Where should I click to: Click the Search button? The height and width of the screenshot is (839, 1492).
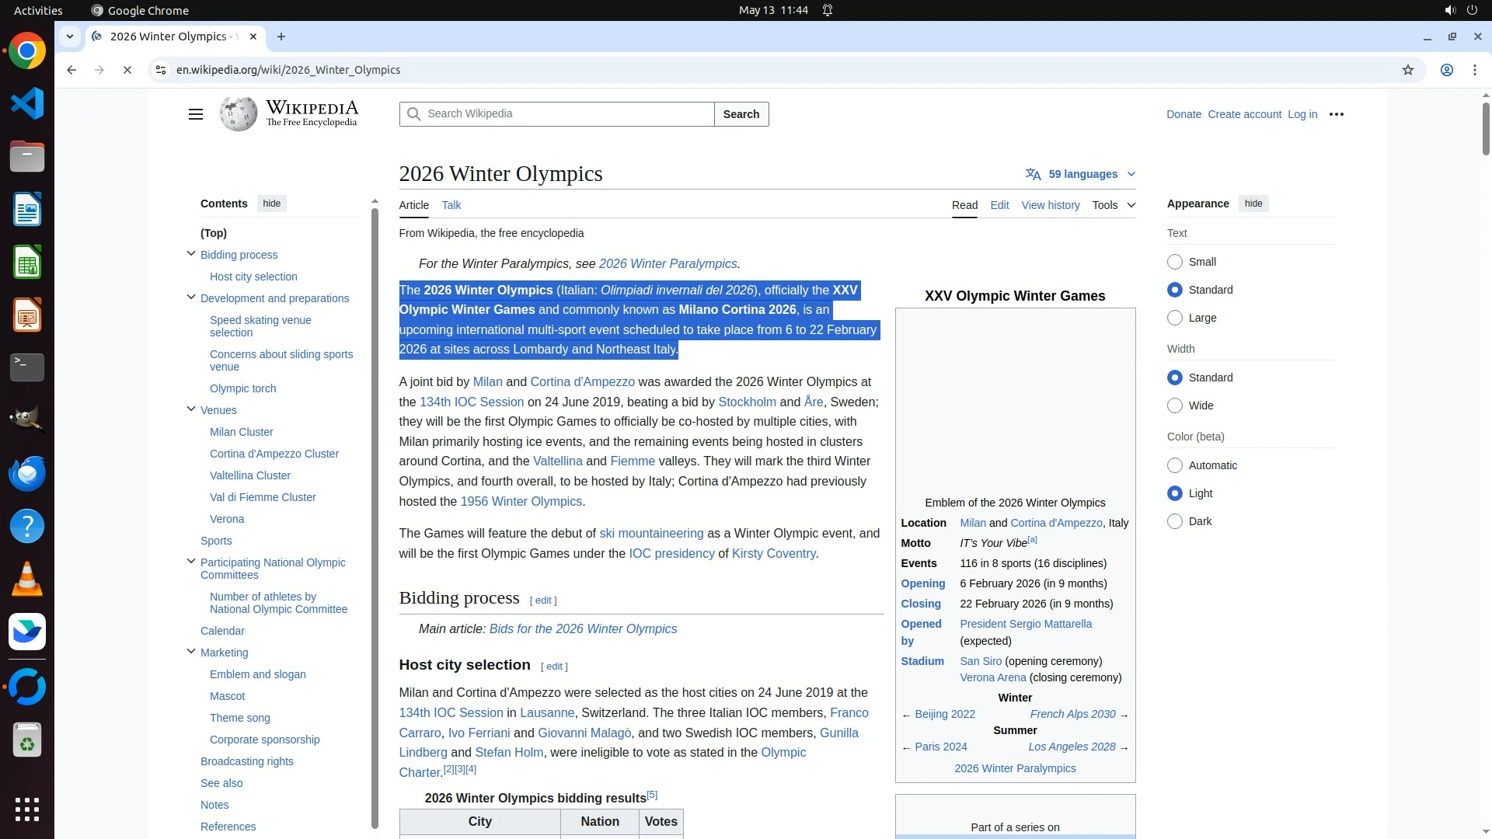point(741,114)
